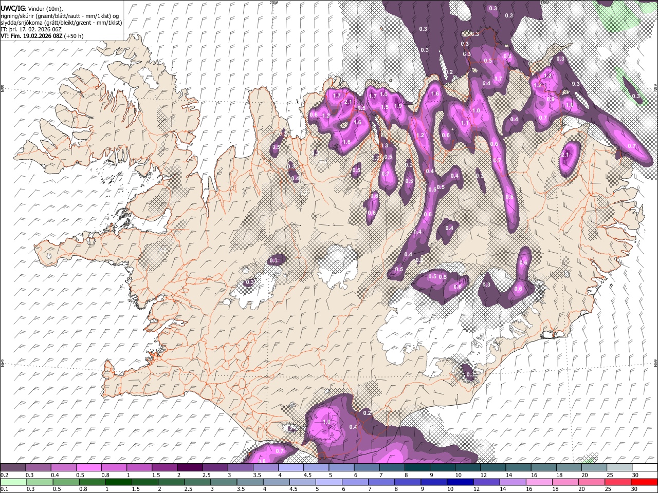658x493 pixels.
Task: Select snow-row swatch between 4 and 4.5
Action: coord(291,467)
